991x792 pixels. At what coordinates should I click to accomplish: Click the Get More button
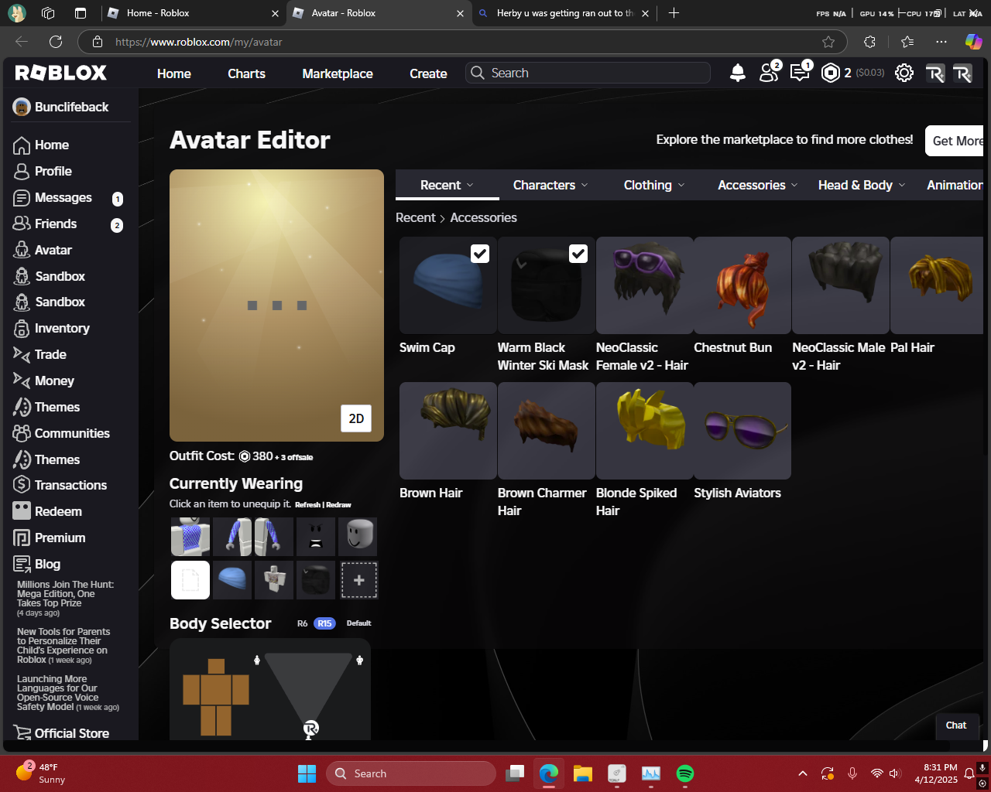[955, 141]
